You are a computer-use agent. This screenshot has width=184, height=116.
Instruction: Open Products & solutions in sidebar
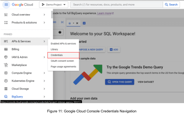click(25, 23)
